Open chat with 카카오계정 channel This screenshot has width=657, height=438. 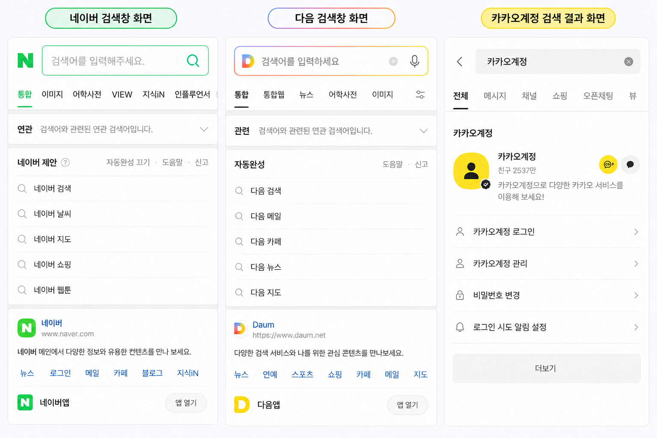[630, 164]
